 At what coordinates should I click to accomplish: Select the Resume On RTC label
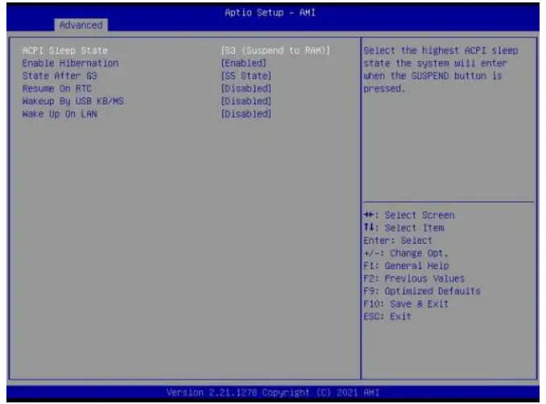click(56, 89)
